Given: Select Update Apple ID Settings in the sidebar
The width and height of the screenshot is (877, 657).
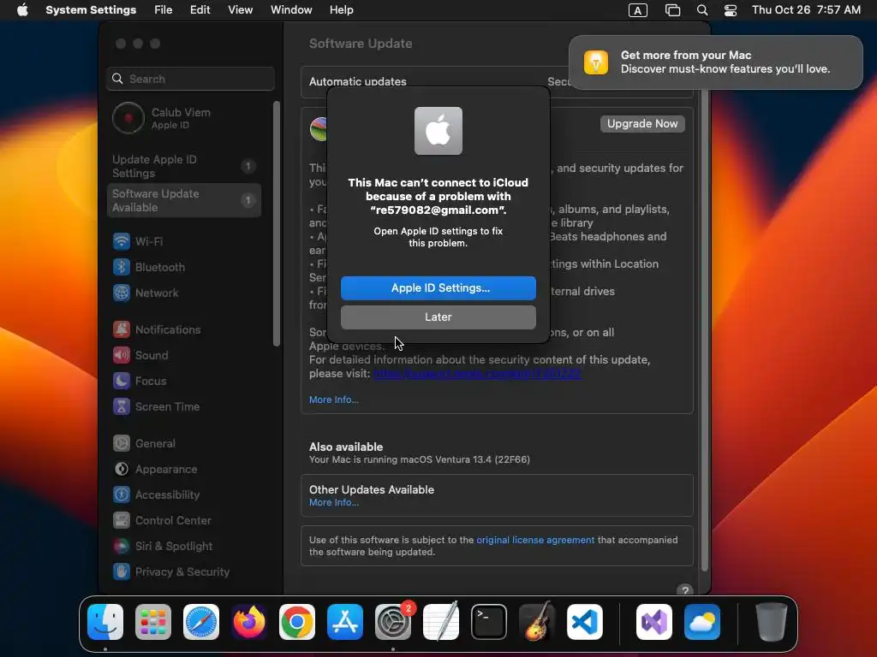Looking at the screenshot, I should point(183,166).
